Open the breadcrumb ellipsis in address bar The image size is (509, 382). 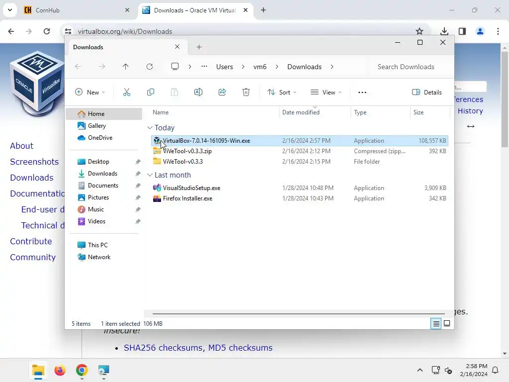click(x=204, y=67)
